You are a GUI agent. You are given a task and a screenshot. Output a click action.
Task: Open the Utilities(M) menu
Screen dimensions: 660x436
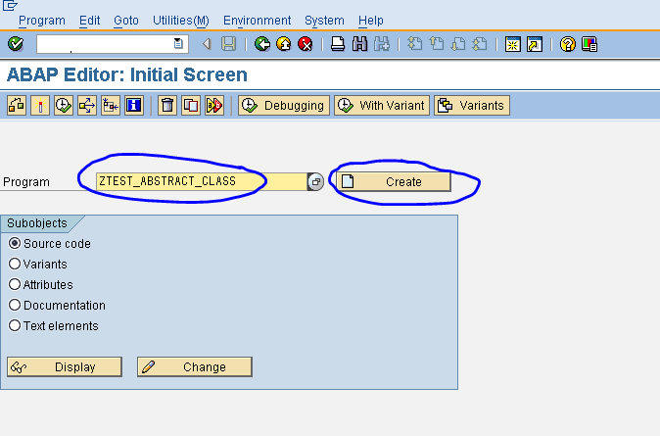[x=180, y=21]
